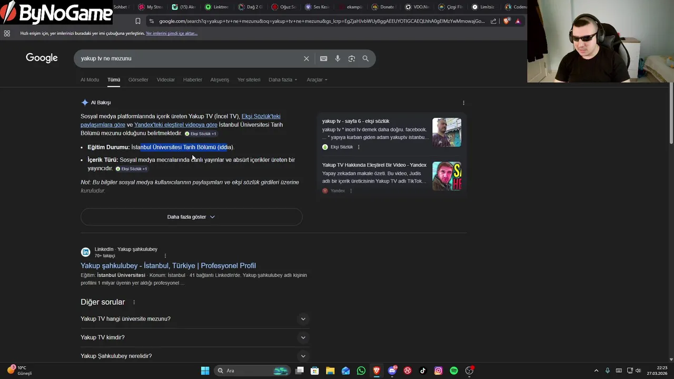The height and width of the screenshot is (379, 674).
Task: Open Spotify from the taskbar
Action: pos(454,371)
